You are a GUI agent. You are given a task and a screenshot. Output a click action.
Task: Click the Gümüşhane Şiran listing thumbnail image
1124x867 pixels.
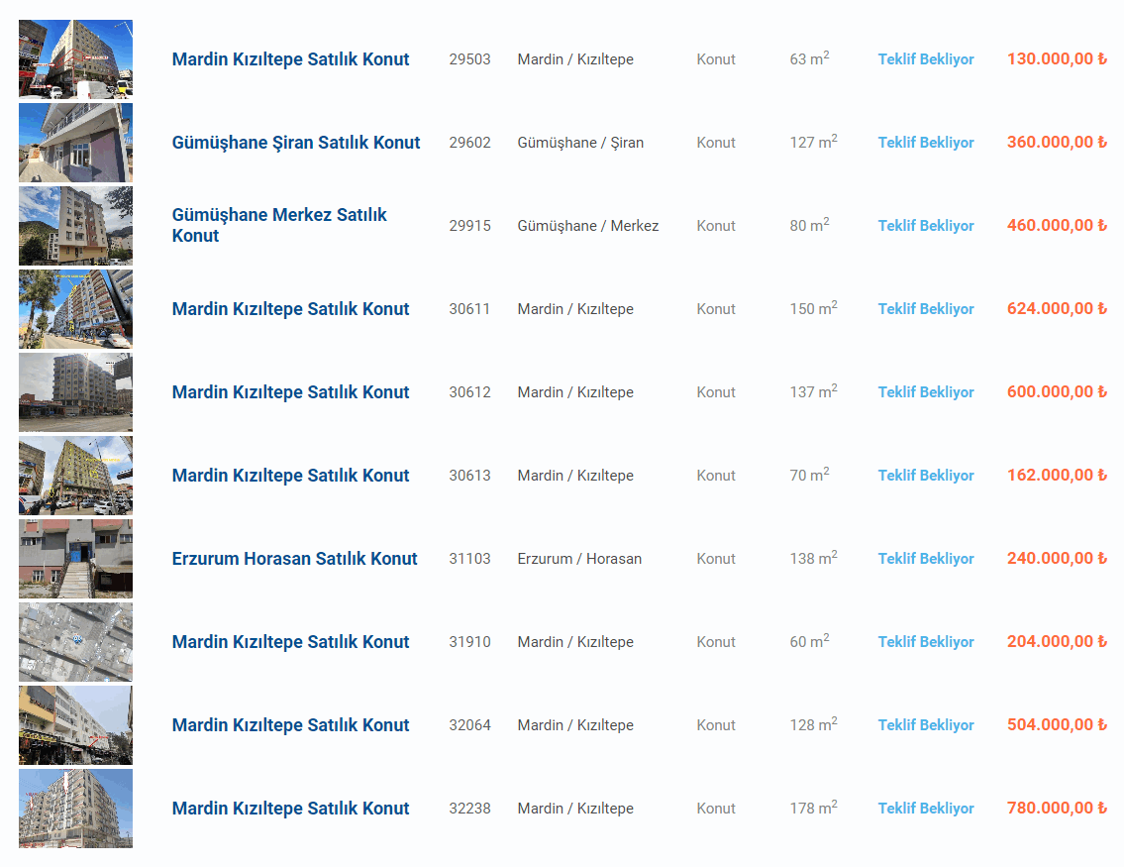(75, 143)
